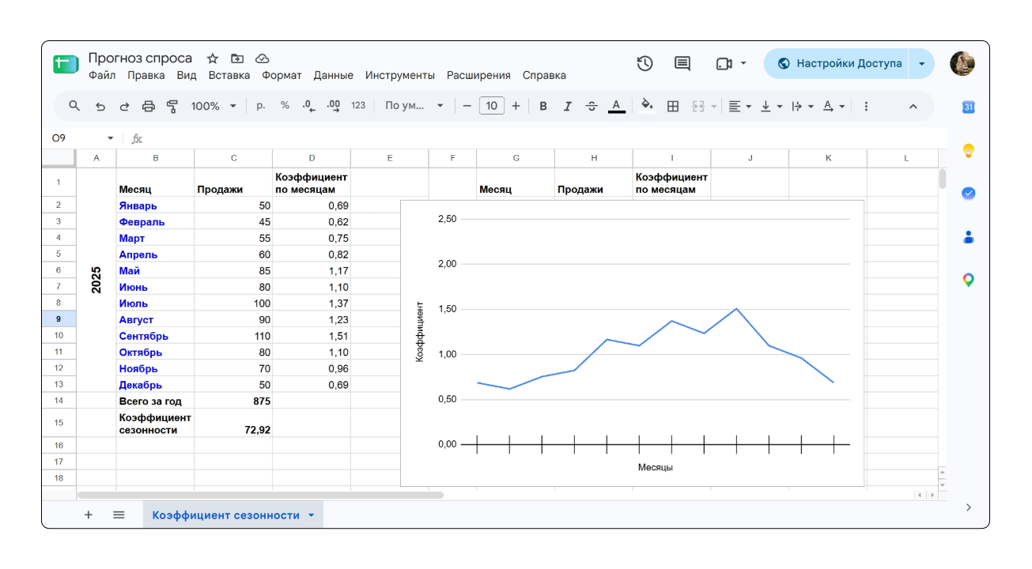Open Google Keep lightbulb in sidebar

[968, 150]
